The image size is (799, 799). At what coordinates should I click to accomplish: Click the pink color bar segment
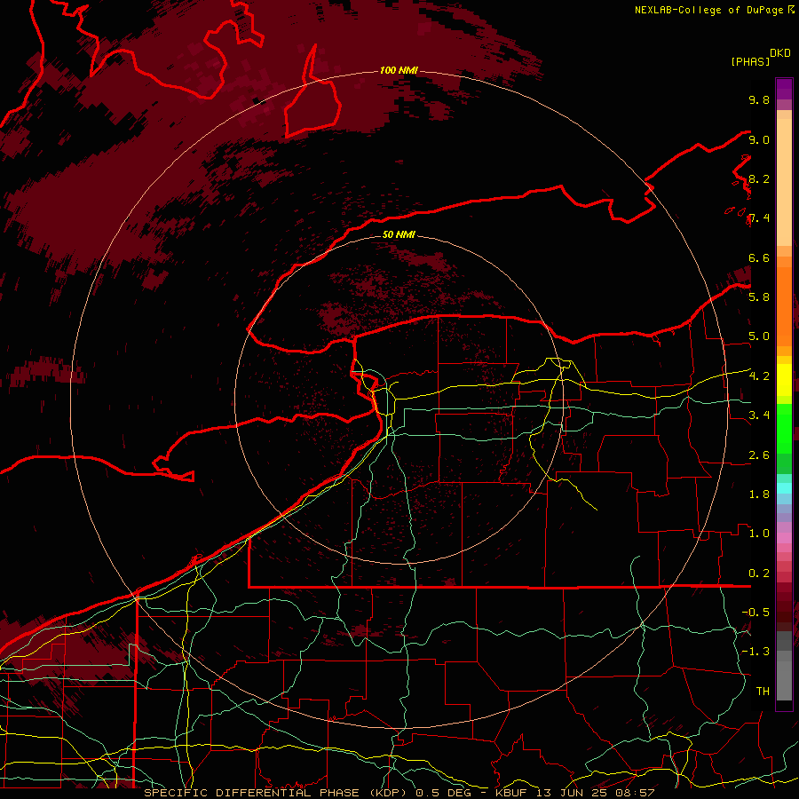[784, 537]
